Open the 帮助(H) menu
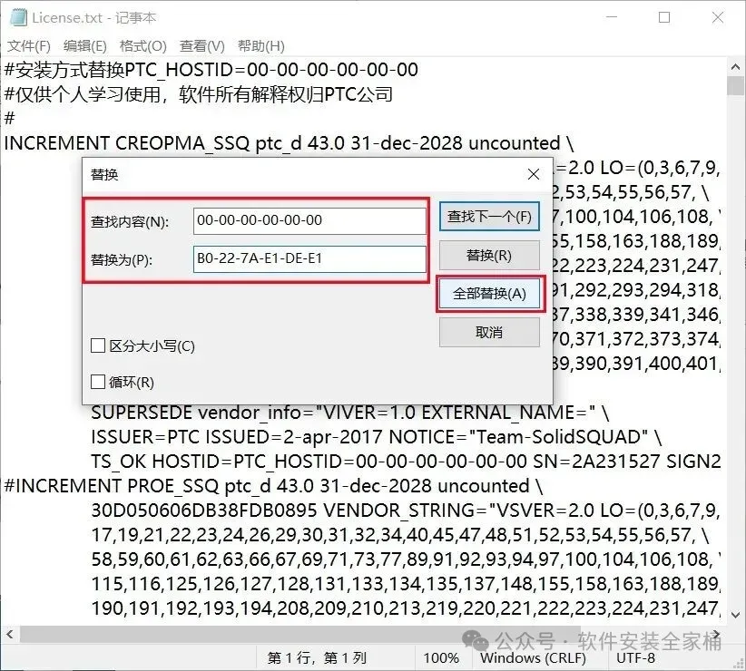 [x=260, y=46]
